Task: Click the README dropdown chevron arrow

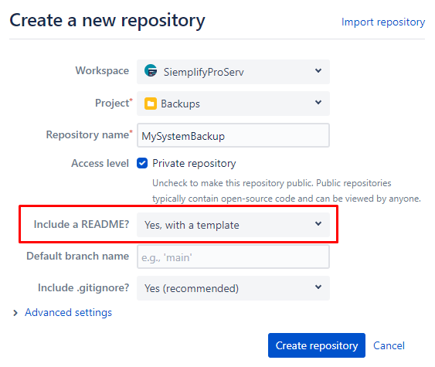Action: (x=318, y=223)
